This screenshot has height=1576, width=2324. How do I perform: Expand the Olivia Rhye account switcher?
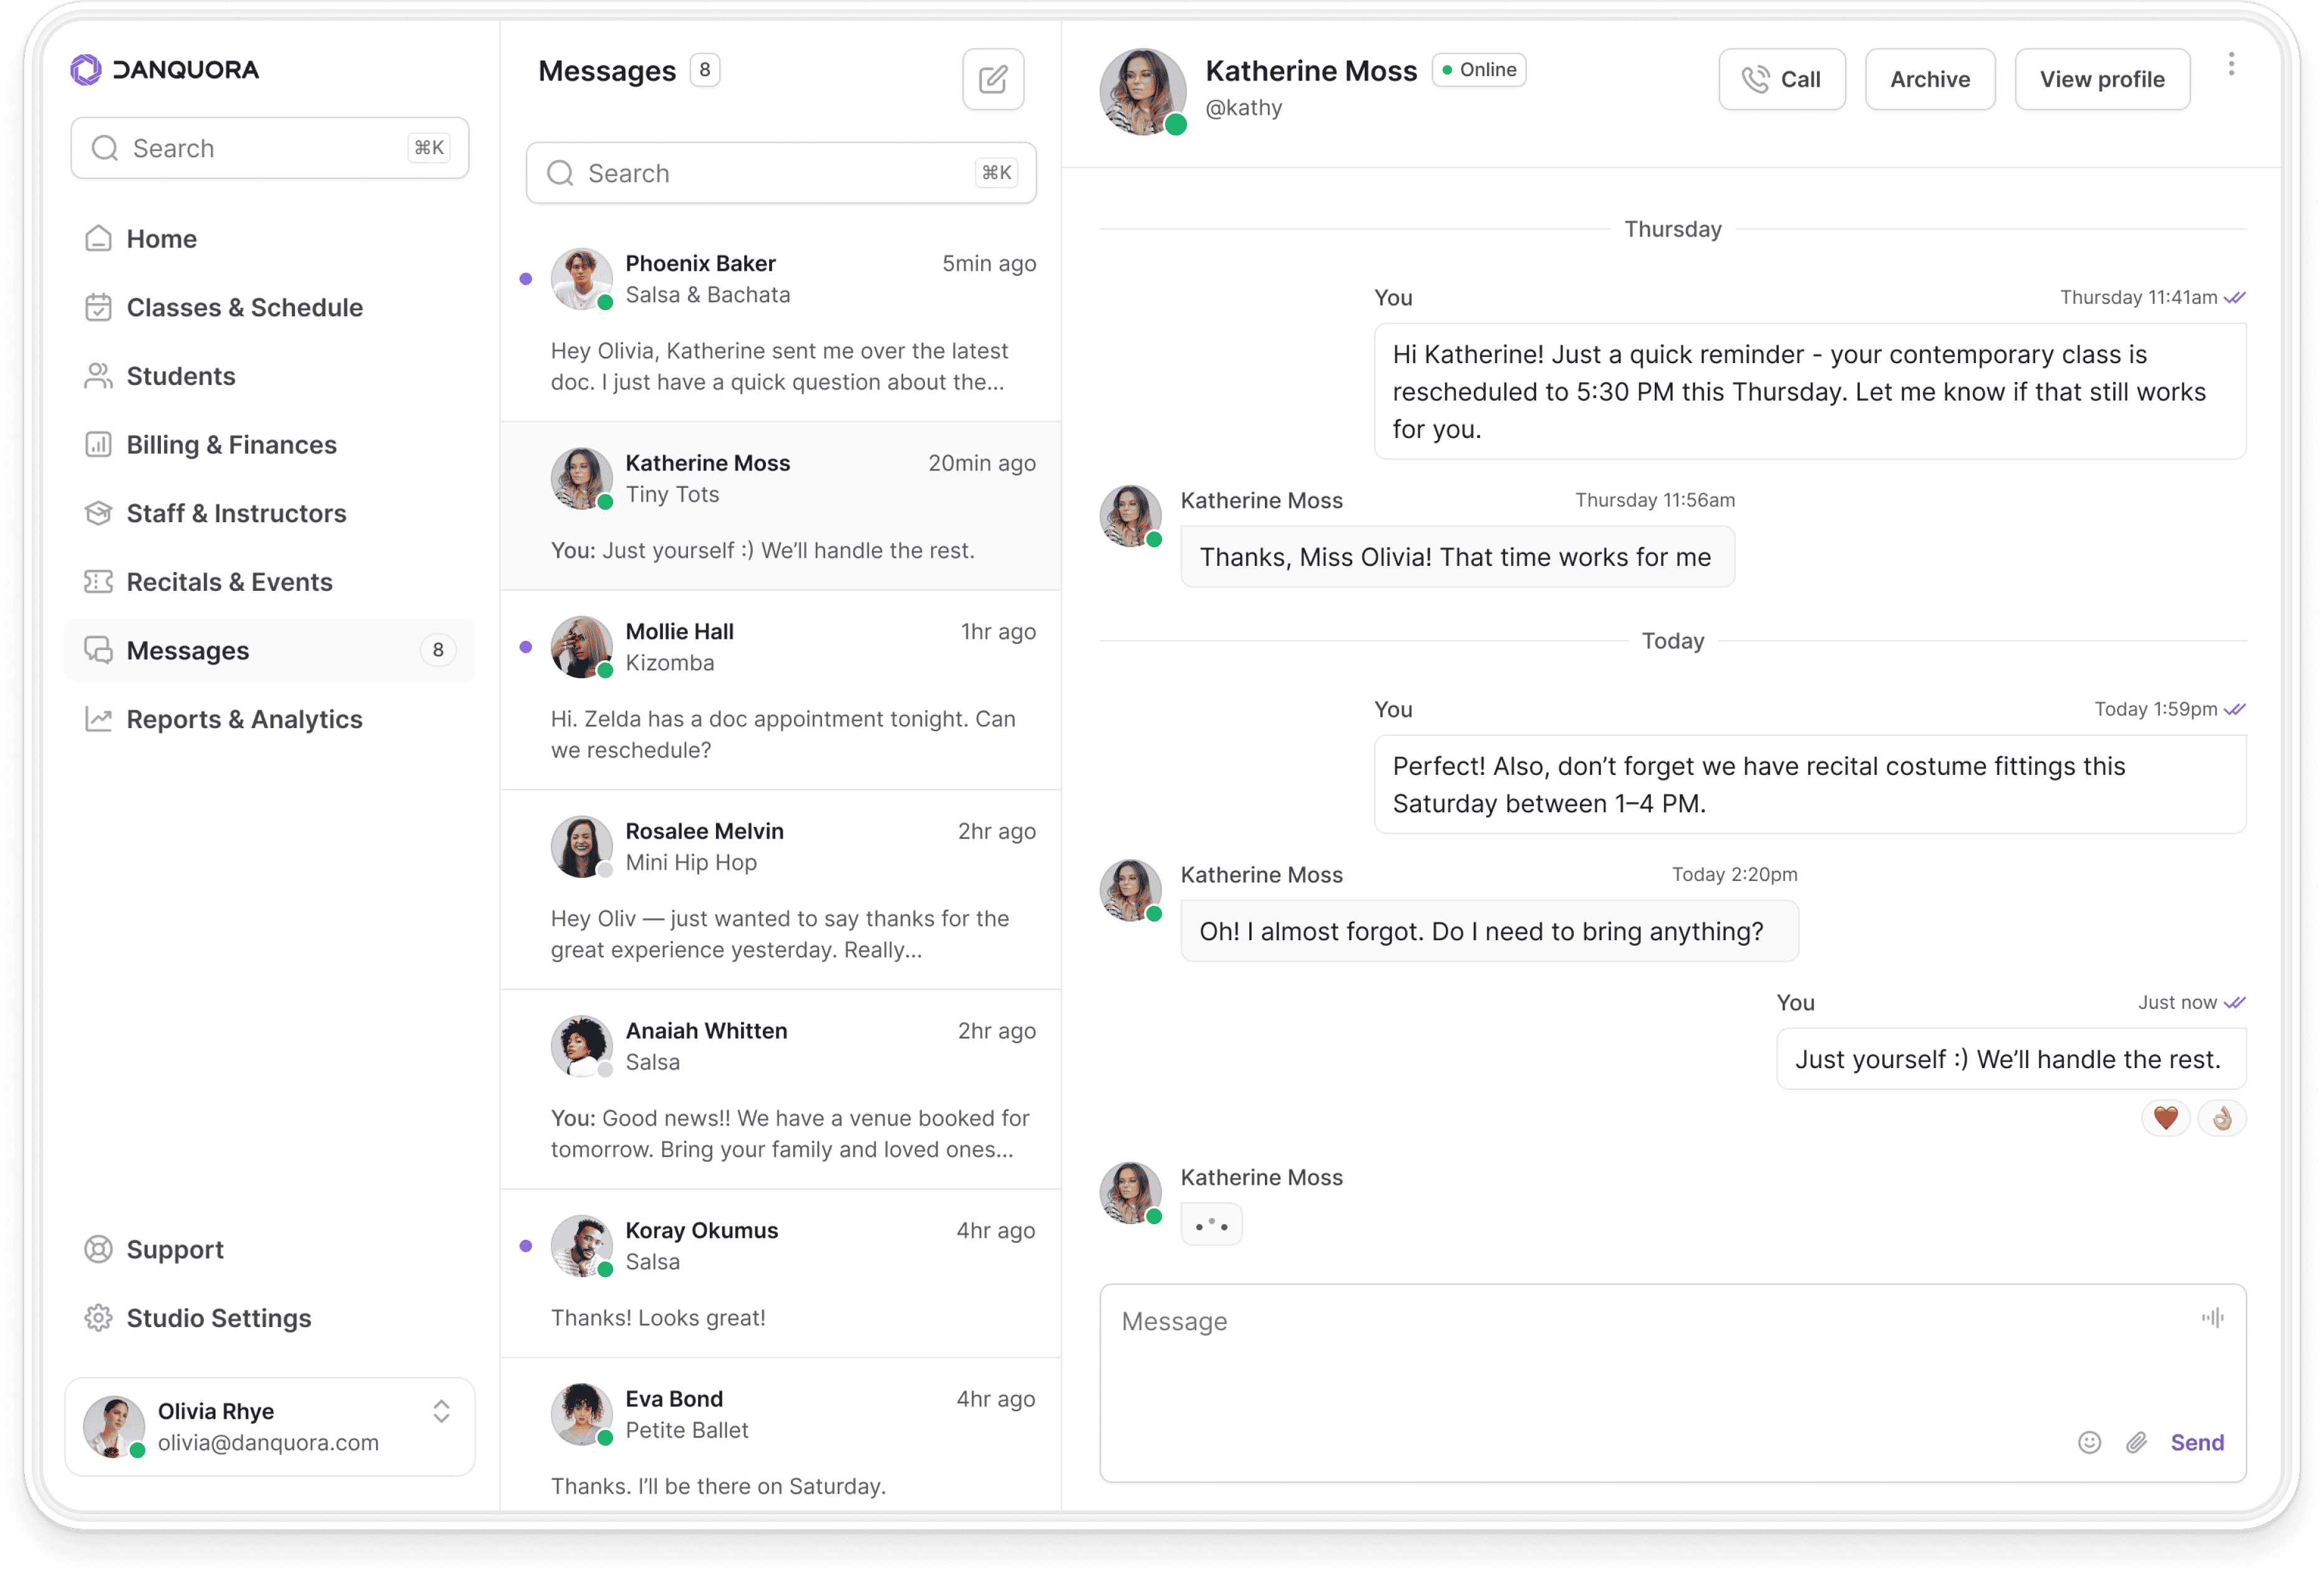coord(441,1411)
